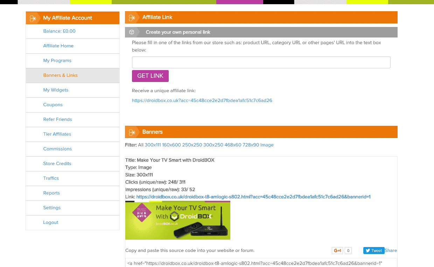Filter banners by 300x250
The height and width of the screenshot is (267, 434).
pos(213,145)
